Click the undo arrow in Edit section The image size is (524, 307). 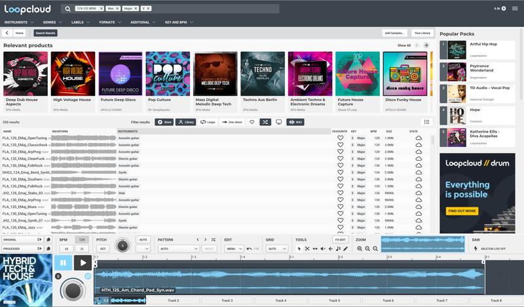[249, 249]
